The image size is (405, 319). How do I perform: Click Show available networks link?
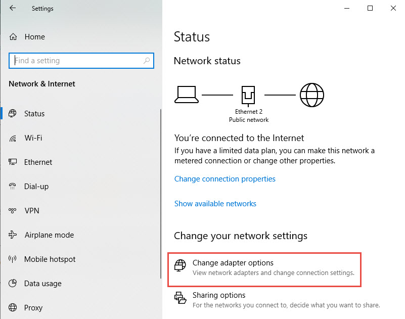pos(215,204)
